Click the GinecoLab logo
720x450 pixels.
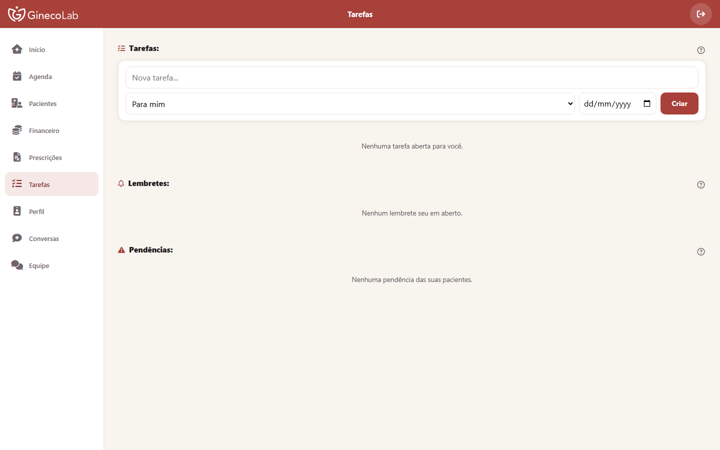(x=43, y=14)
